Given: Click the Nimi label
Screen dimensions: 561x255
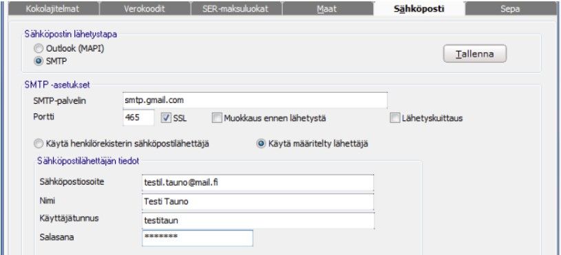Looking at the screenshot, I should 47,201.
